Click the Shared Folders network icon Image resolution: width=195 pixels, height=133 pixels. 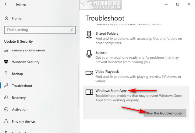click(89, 35)
